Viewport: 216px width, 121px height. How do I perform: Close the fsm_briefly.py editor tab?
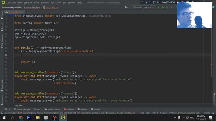pos(23,12)
